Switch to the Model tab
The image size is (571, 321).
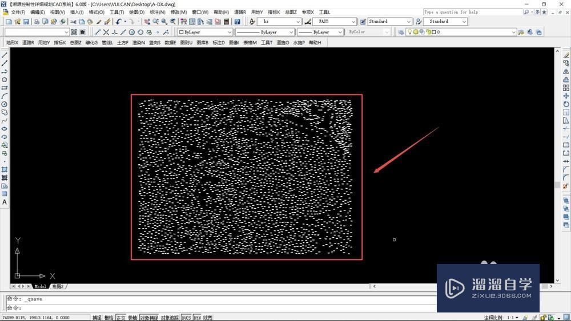point(40,286)
